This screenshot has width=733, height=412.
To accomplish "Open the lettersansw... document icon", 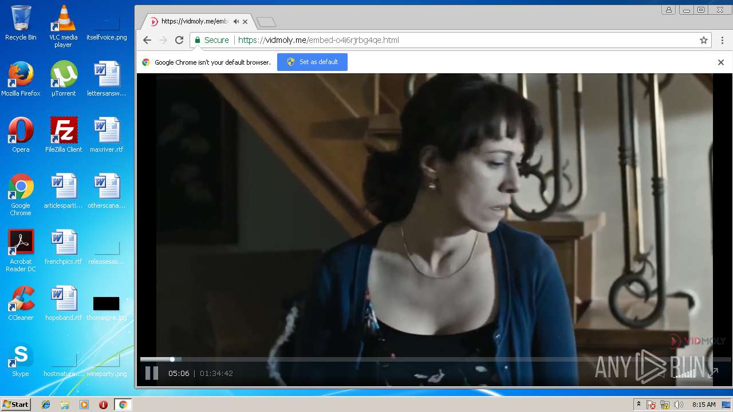I will [107, 79].
